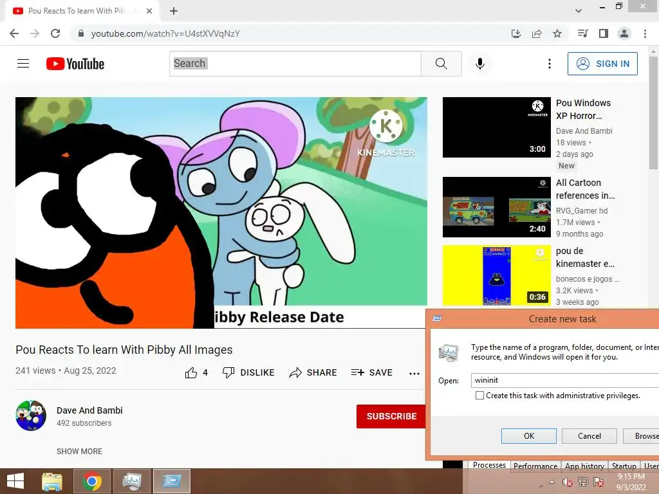The width and height of the screenshot is (659, 494).
Task: Open Chrome three-dot menu
Action: point(645,33)
